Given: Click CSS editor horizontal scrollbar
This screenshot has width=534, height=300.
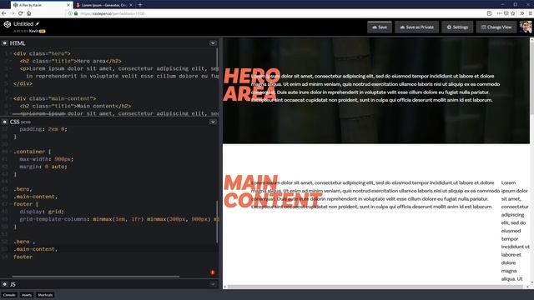Looking at the screenshot, I should click(x=95, y=277).
